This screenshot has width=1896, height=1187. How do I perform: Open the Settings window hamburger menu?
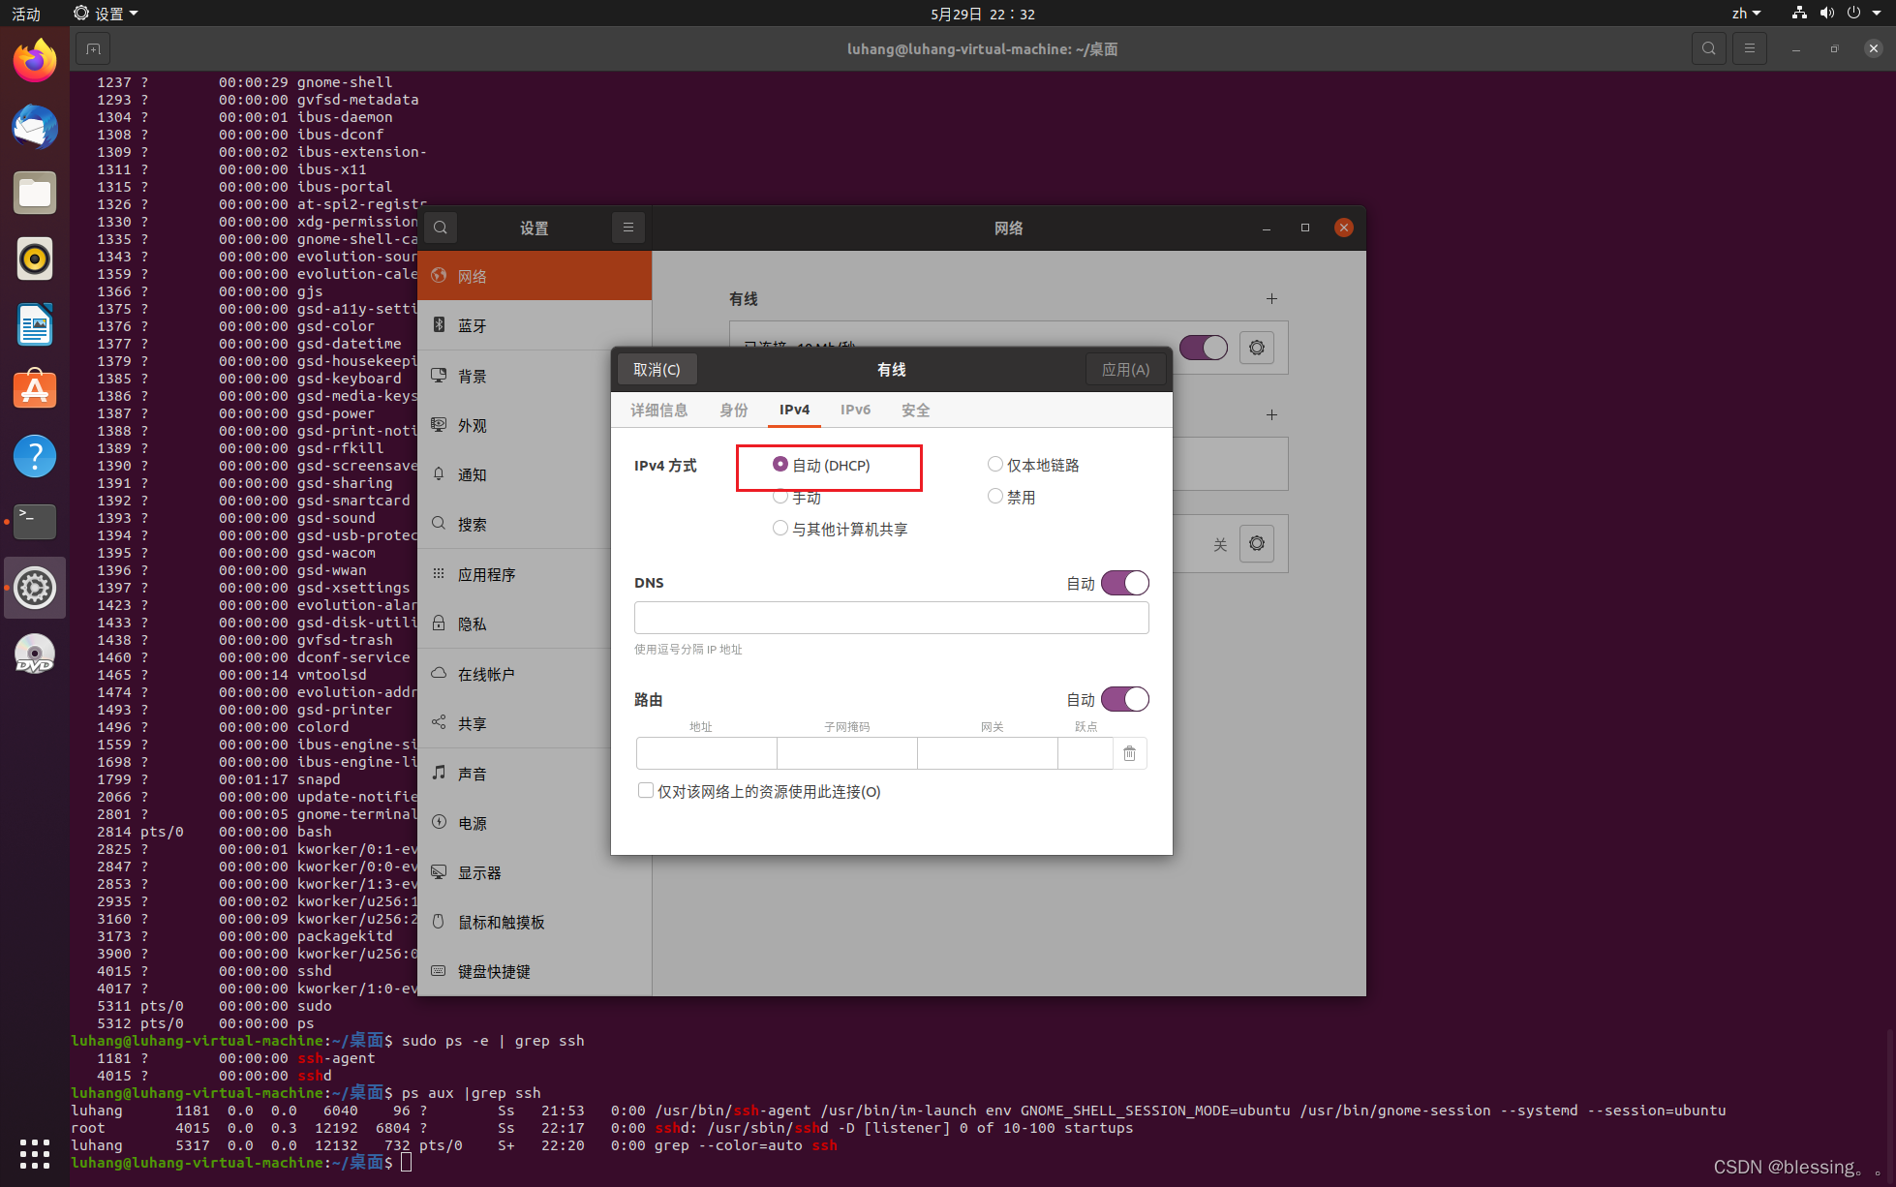628,228
